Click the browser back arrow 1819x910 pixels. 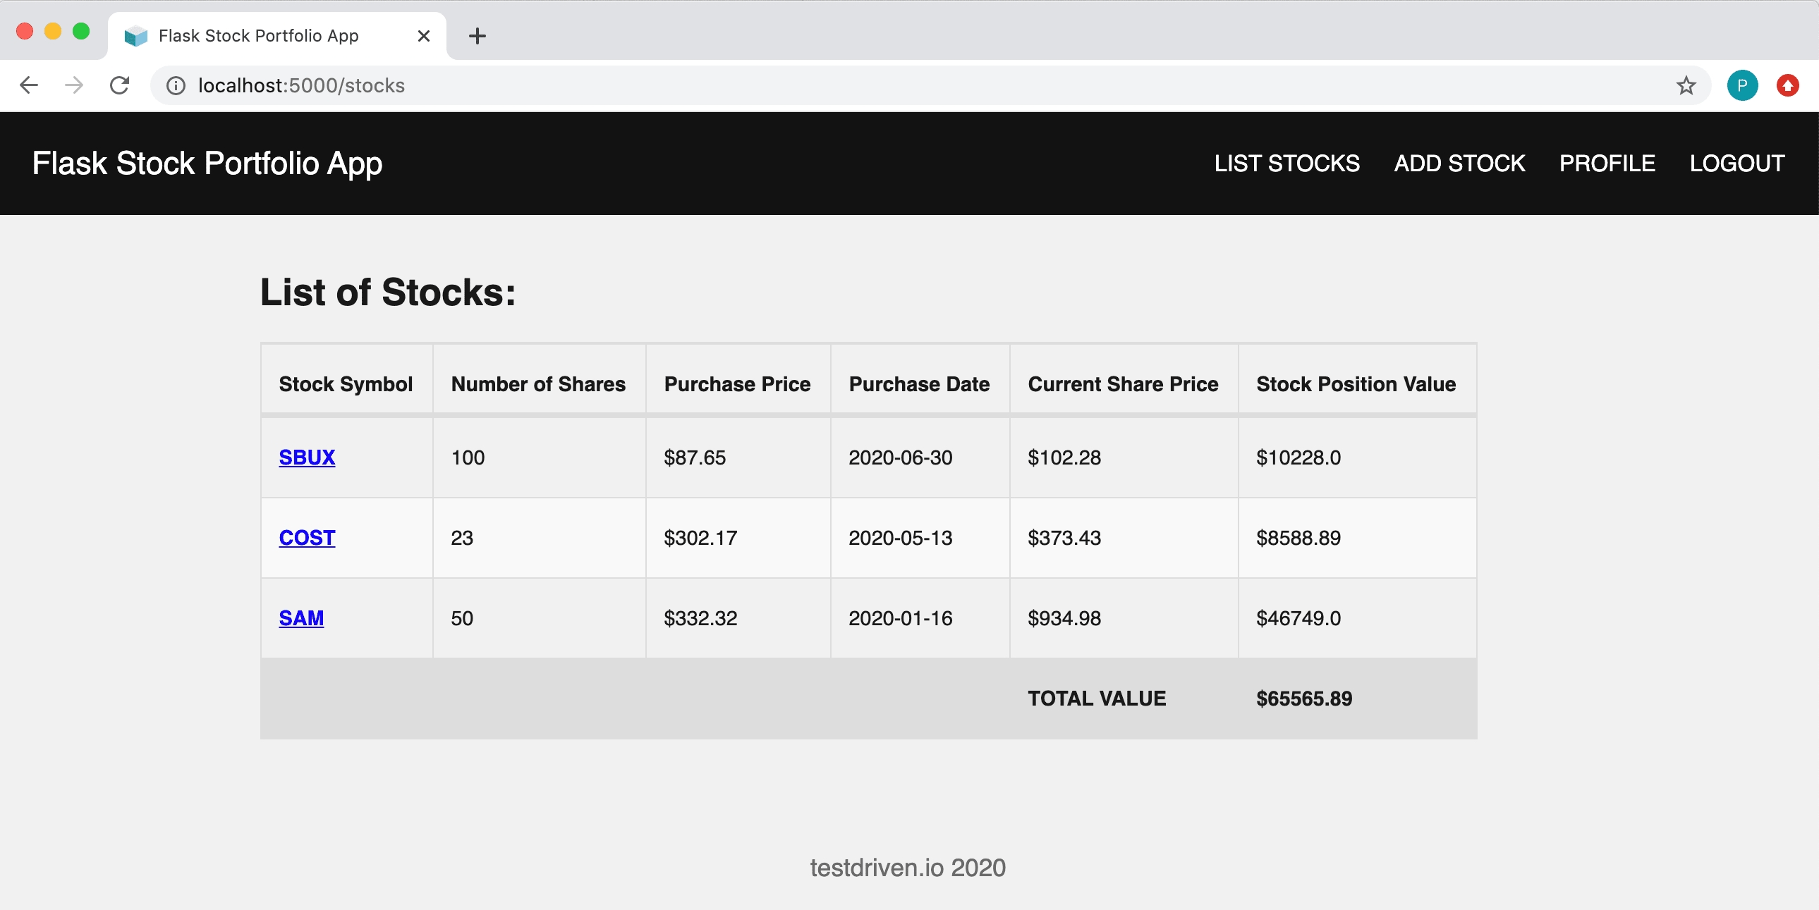click(x=29, y=85)
